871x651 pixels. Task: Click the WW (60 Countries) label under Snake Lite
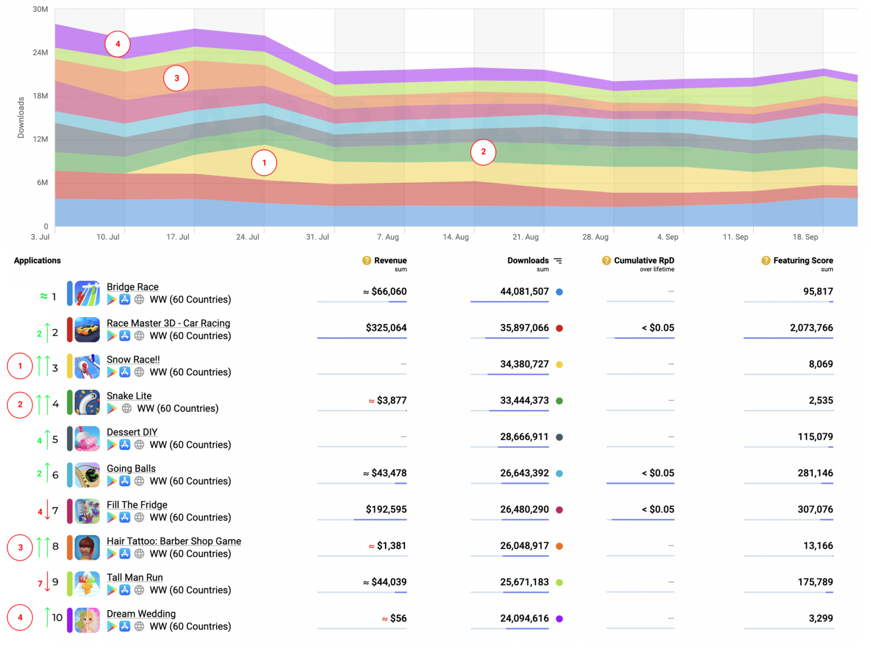[x=177, y=408]
